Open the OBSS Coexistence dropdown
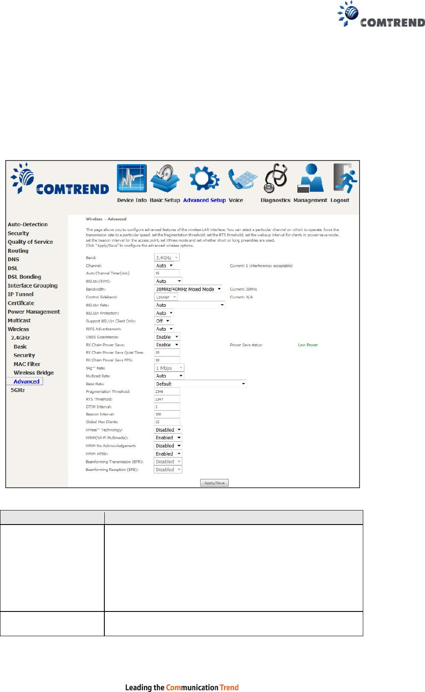 [x=167, y=337]
